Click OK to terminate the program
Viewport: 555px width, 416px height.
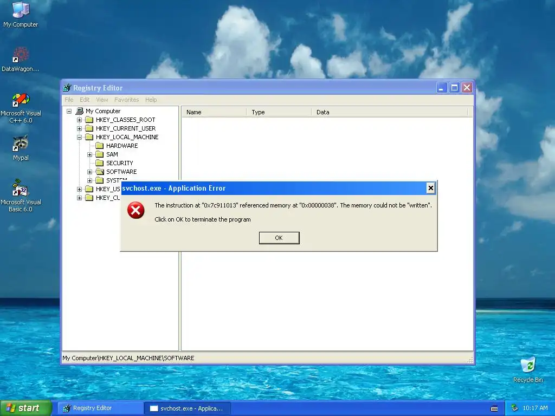[x=279, y=238]
